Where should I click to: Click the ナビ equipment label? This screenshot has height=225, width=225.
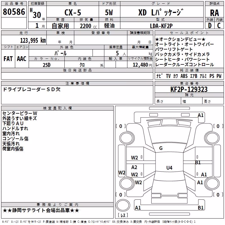159,76
